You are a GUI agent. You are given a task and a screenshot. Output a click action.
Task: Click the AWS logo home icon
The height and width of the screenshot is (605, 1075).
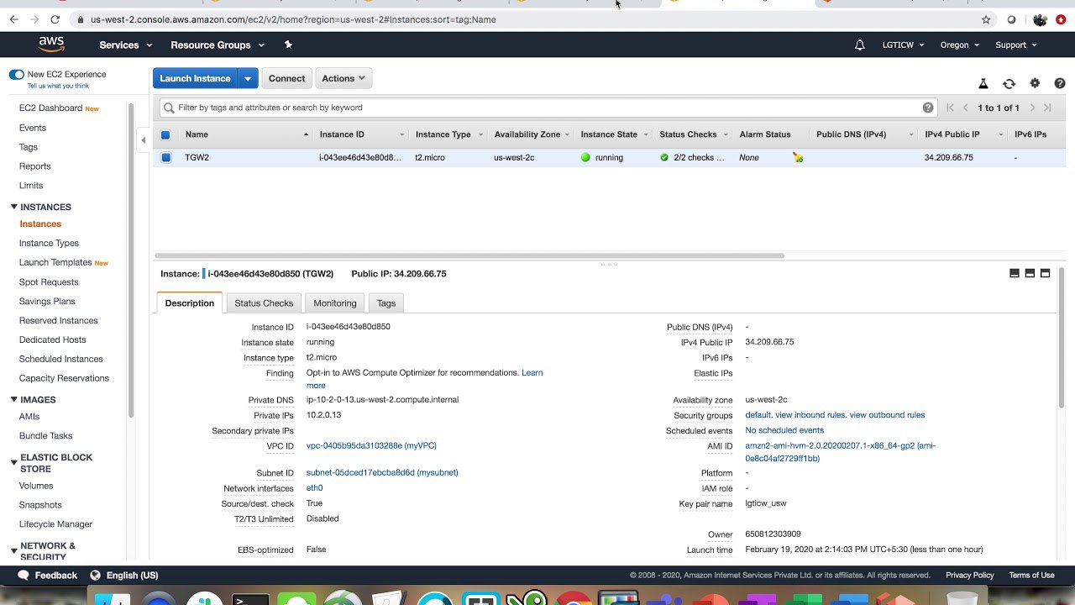click(x=51, y=45)
